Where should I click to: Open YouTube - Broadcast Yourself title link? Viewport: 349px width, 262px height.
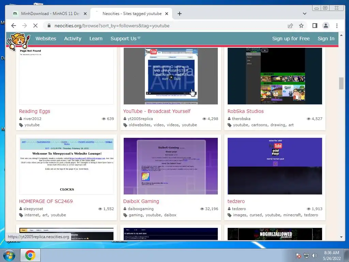click(x=157, y=111)
